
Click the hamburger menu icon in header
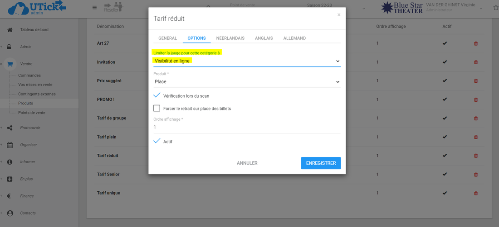point(94,8)
